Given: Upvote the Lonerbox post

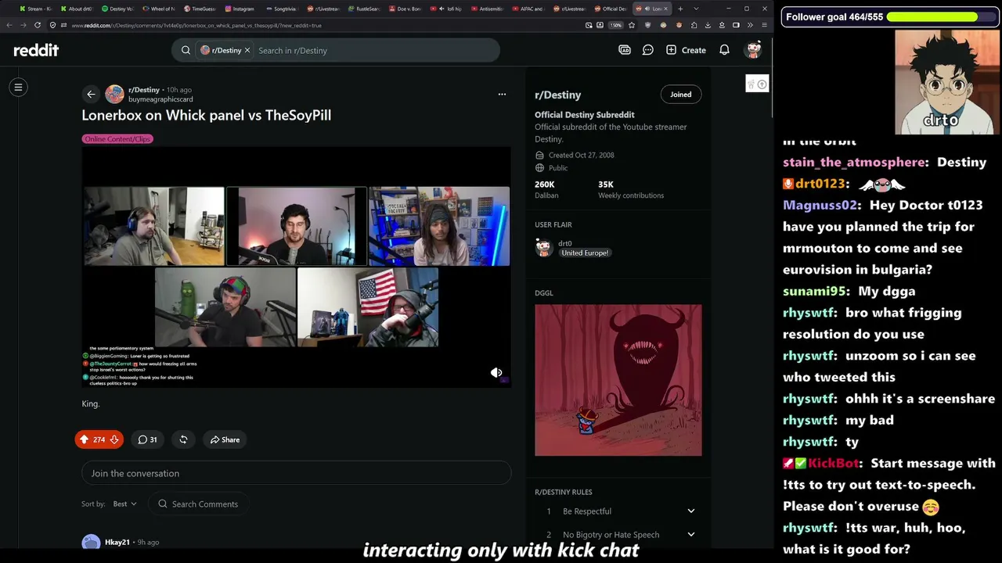Looking at the screenshot, I should [85, 439].
